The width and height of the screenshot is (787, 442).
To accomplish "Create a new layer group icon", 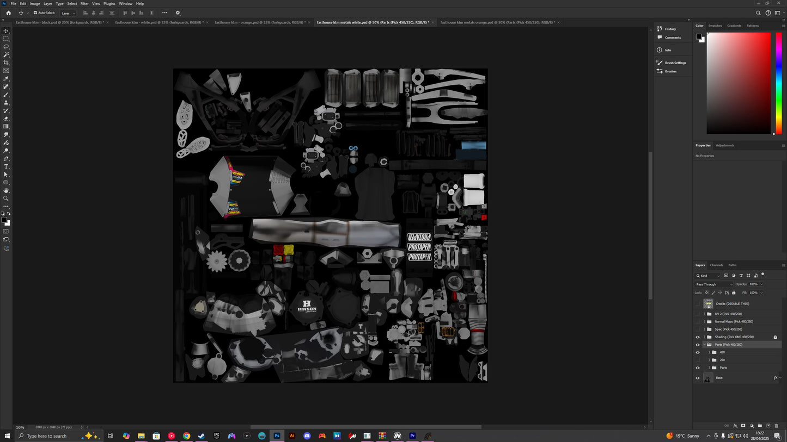I will (760, 426).
